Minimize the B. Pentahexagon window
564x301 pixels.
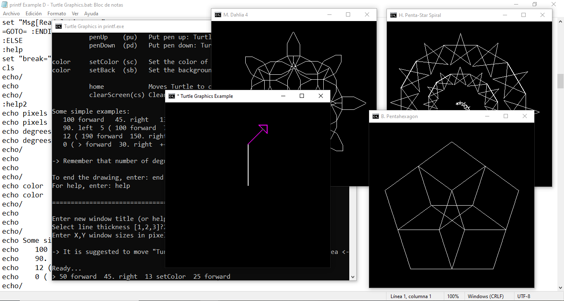pyautogui.click(x=487, y=116)
